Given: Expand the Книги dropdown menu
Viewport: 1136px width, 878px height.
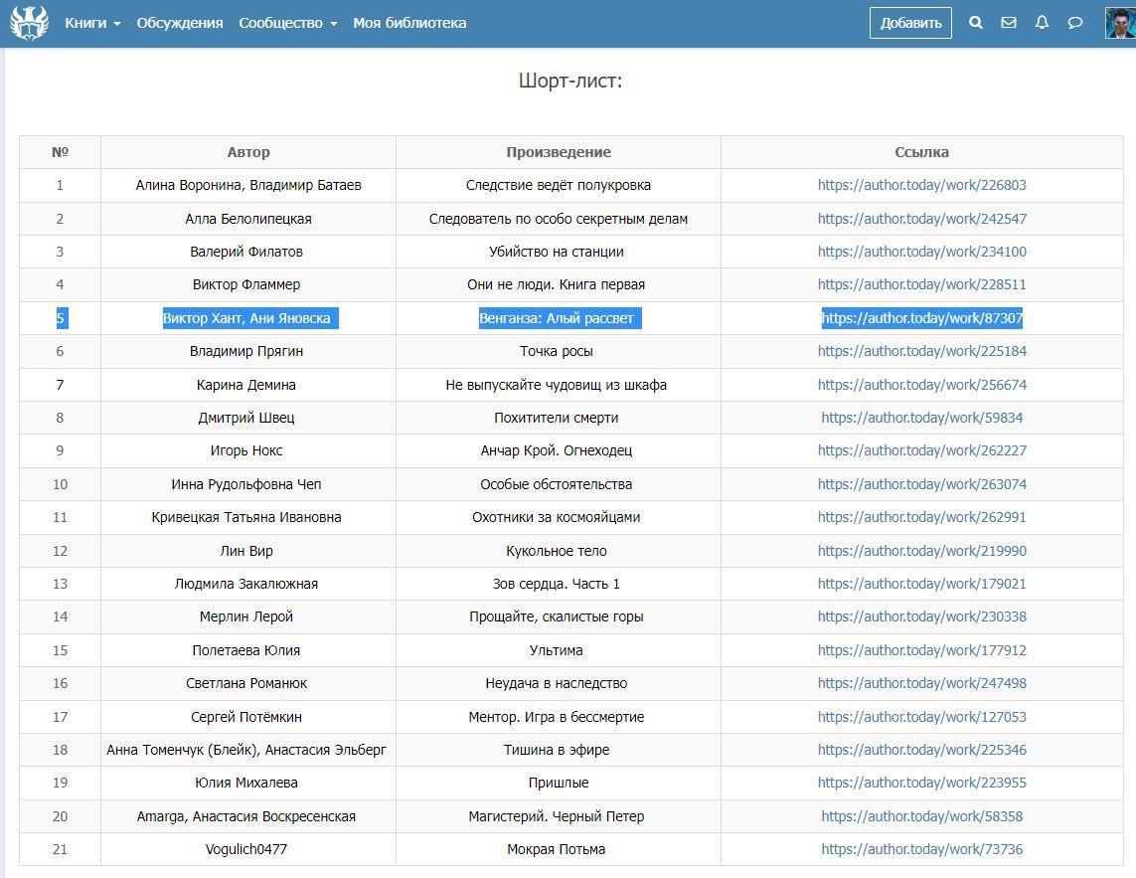Looking at the screenshot, I should tap(92, 23).
